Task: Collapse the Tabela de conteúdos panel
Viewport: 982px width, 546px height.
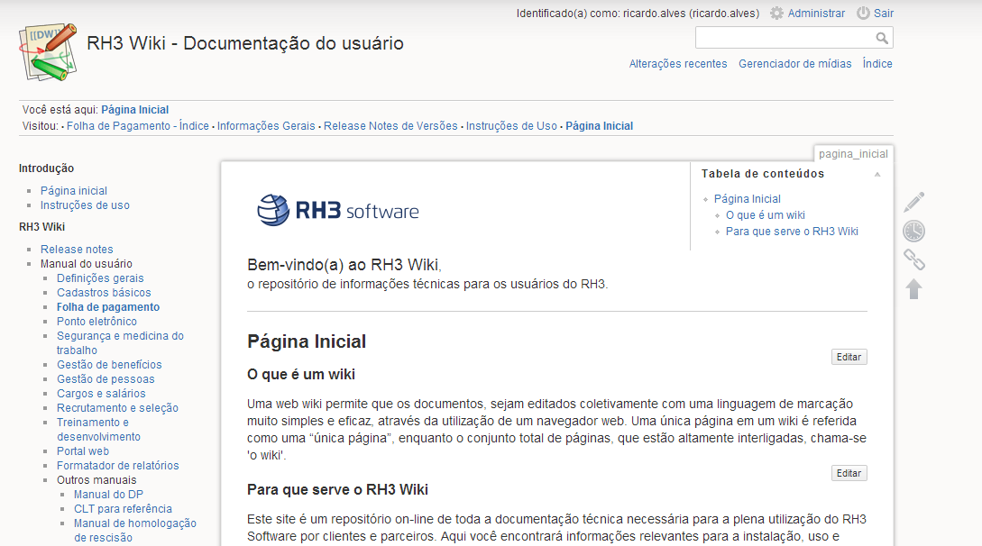Action: pos(876,174)
